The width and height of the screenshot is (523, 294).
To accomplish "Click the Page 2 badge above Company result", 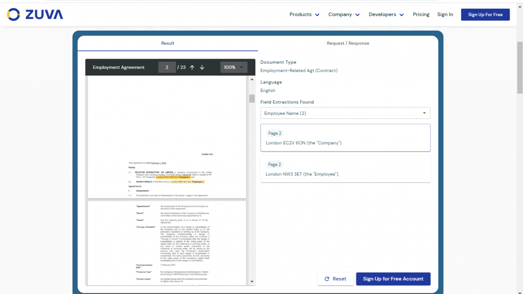I will click(274, 133).
